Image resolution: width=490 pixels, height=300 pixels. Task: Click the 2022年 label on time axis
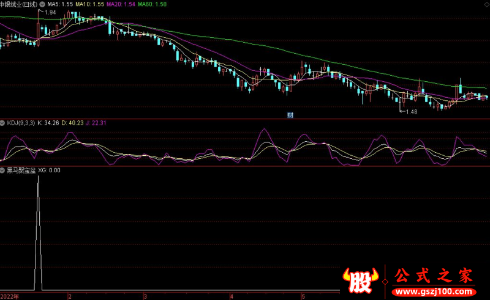(10, 296)
